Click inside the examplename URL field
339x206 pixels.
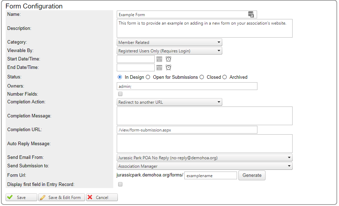[x=210, y=175]
